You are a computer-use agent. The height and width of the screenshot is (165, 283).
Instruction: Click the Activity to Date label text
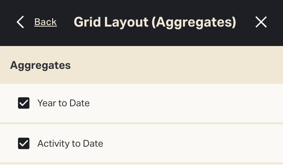click(70, 143)
